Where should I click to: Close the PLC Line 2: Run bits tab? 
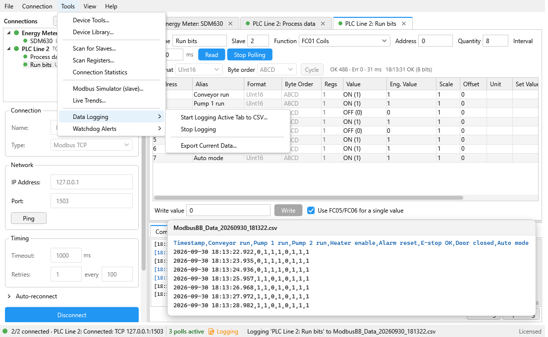[404, 23]
